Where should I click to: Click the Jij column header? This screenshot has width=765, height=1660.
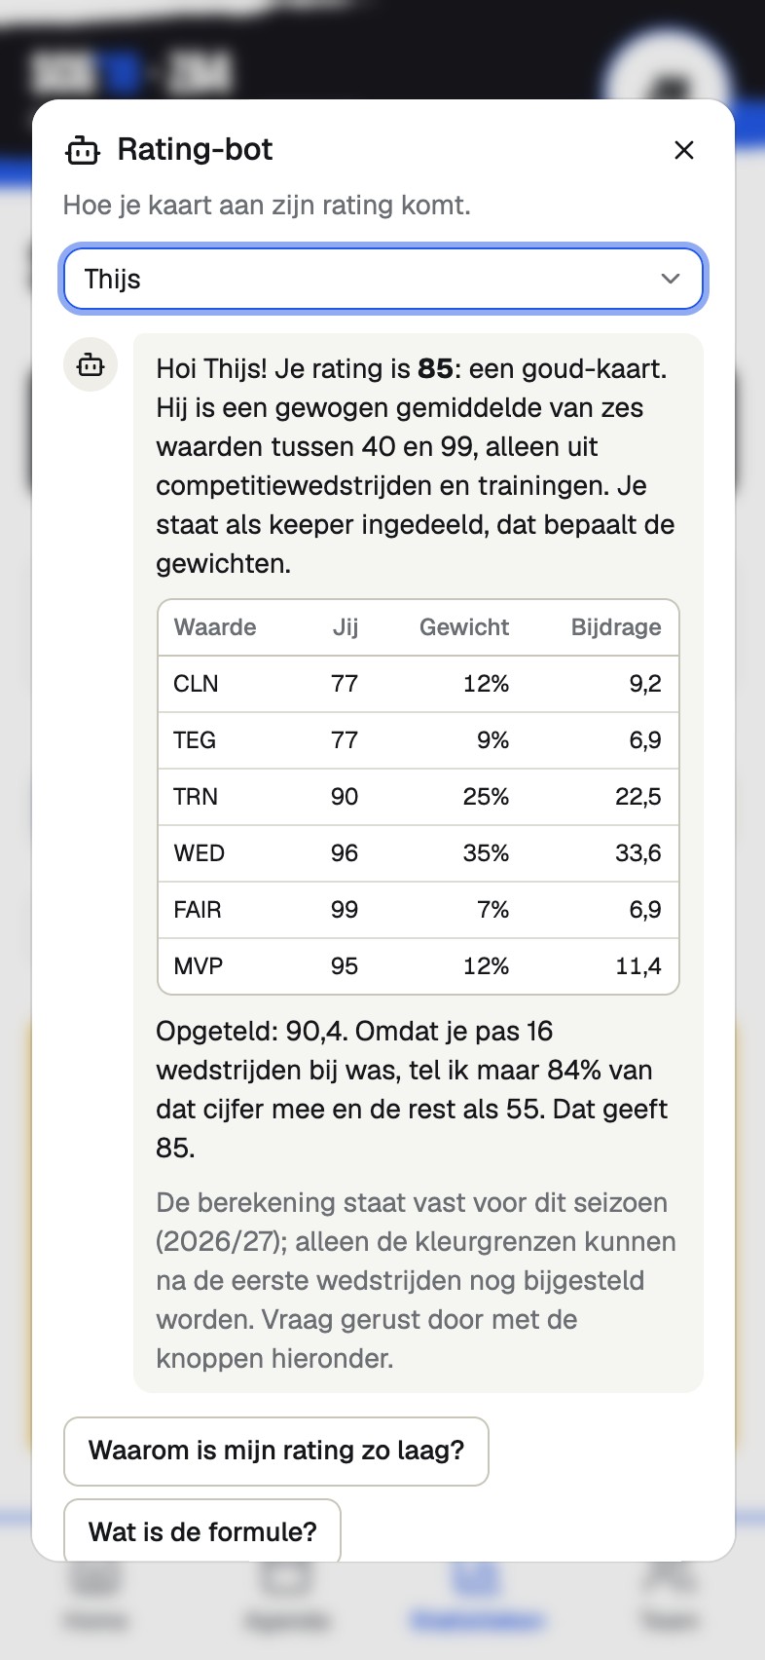pyautogui.click(x=346, y=627)
